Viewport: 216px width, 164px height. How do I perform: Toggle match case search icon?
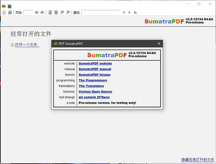click(135, 13)
